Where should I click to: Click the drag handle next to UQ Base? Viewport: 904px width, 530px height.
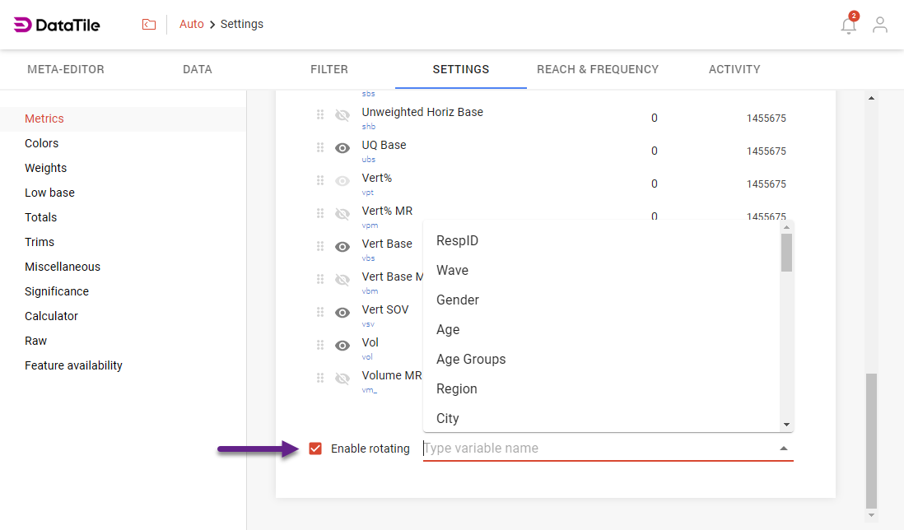pyautogui.click(x=320, y=147)
